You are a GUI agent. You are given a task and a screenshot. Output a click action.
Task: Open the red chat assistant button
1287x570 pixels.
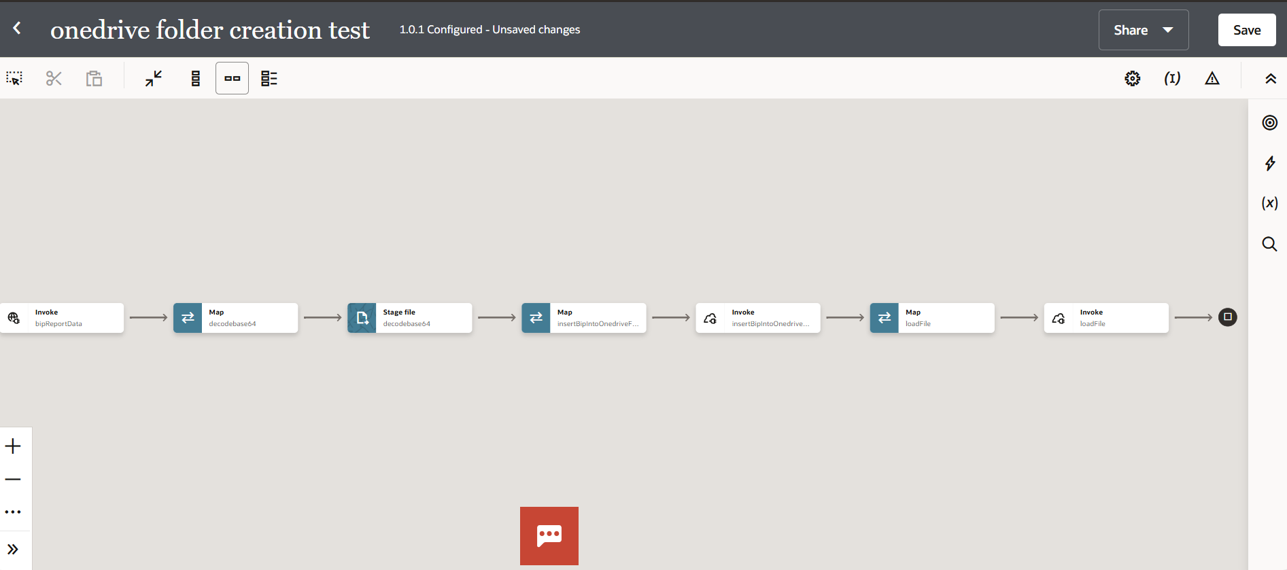coord(549,536)
